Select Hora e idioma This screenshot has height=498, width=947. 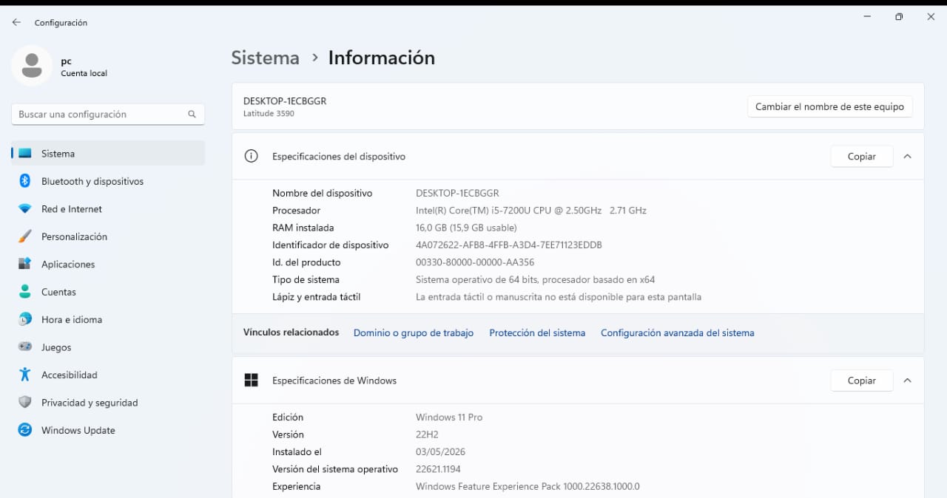[108, 319]
